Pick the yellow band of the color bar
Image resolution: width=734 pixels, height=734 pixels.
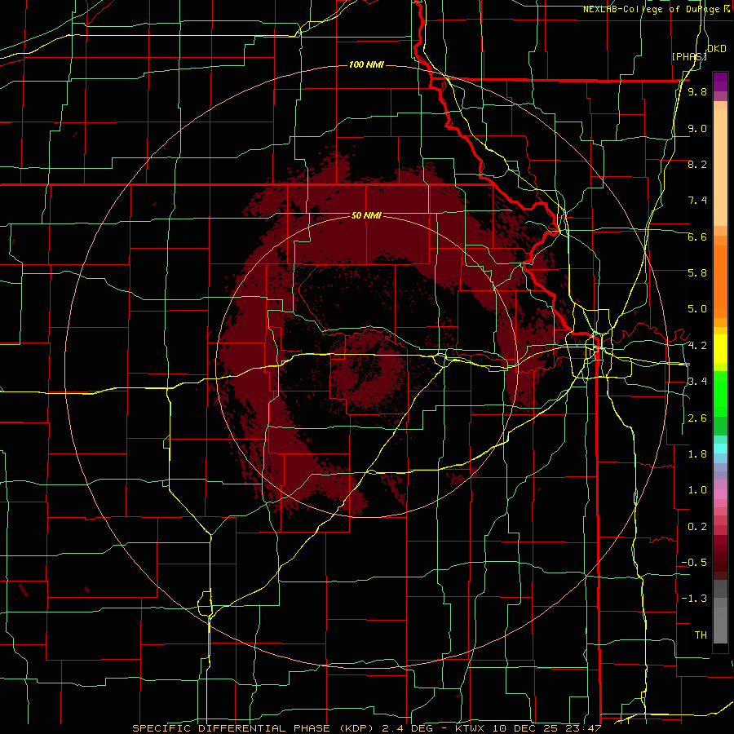click(x=720, y=349)
